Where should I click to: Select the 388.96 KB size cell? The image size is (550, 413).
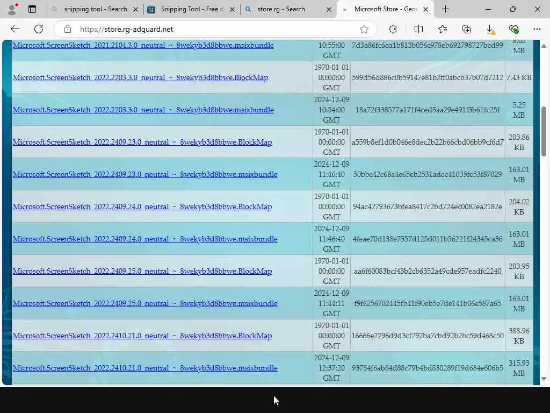click(x=519, y=336)
